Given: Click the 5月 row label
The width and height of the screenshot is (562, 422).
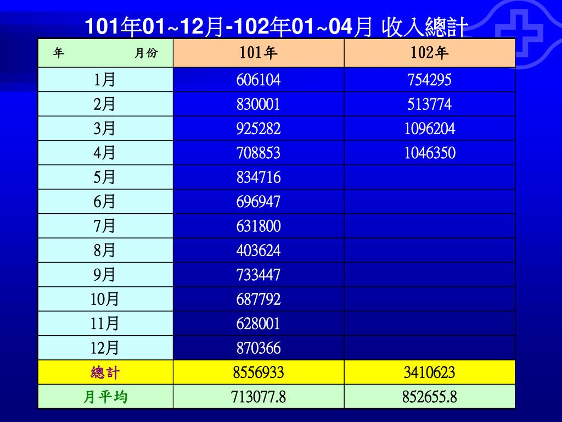Looking at the screenshot, I should click(x=104, y=177).
